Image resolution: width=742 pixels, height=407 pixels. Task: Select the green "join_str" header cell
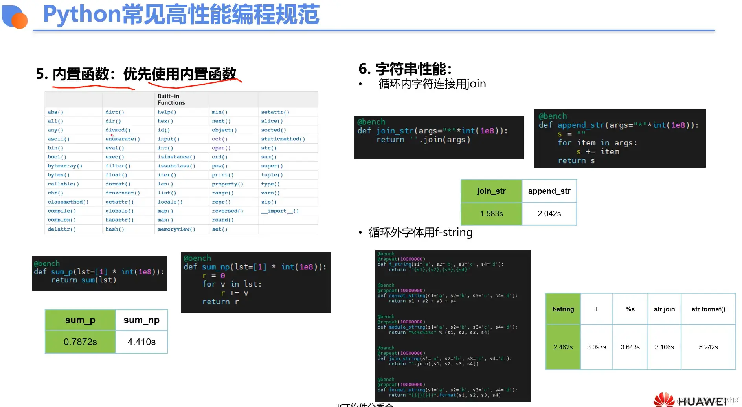coord(491,191)
